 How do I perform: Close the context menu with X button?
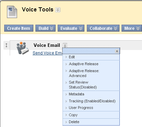pos(117,51)
